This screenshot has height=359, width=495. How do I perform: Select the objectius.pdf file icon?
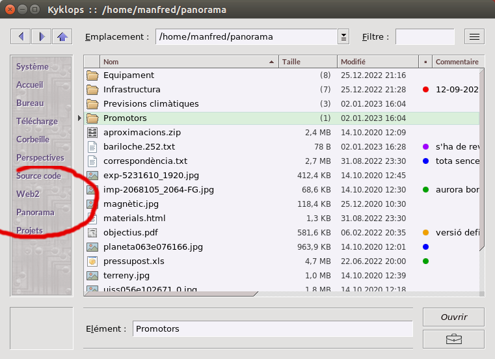coord(92,233)
